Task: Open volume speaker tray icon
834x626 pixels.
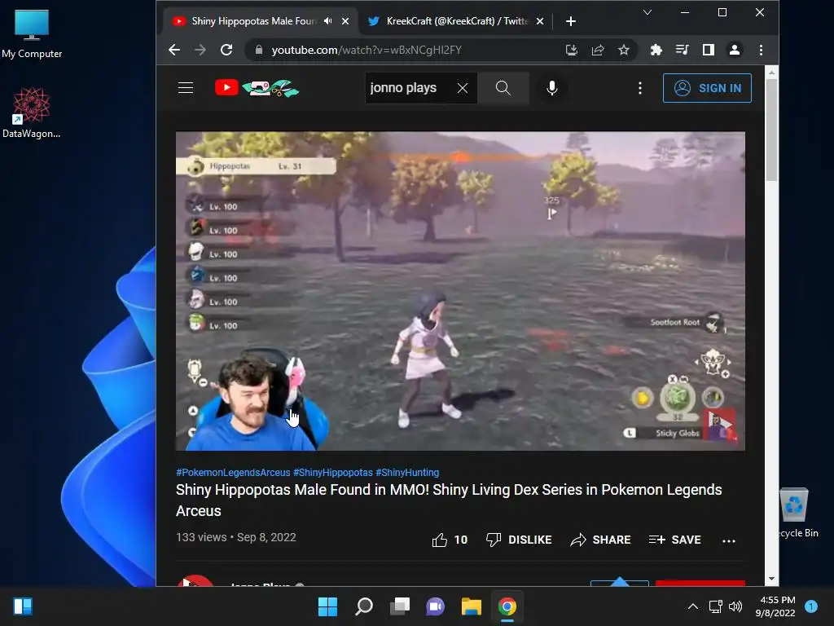Action: point(735,606)
